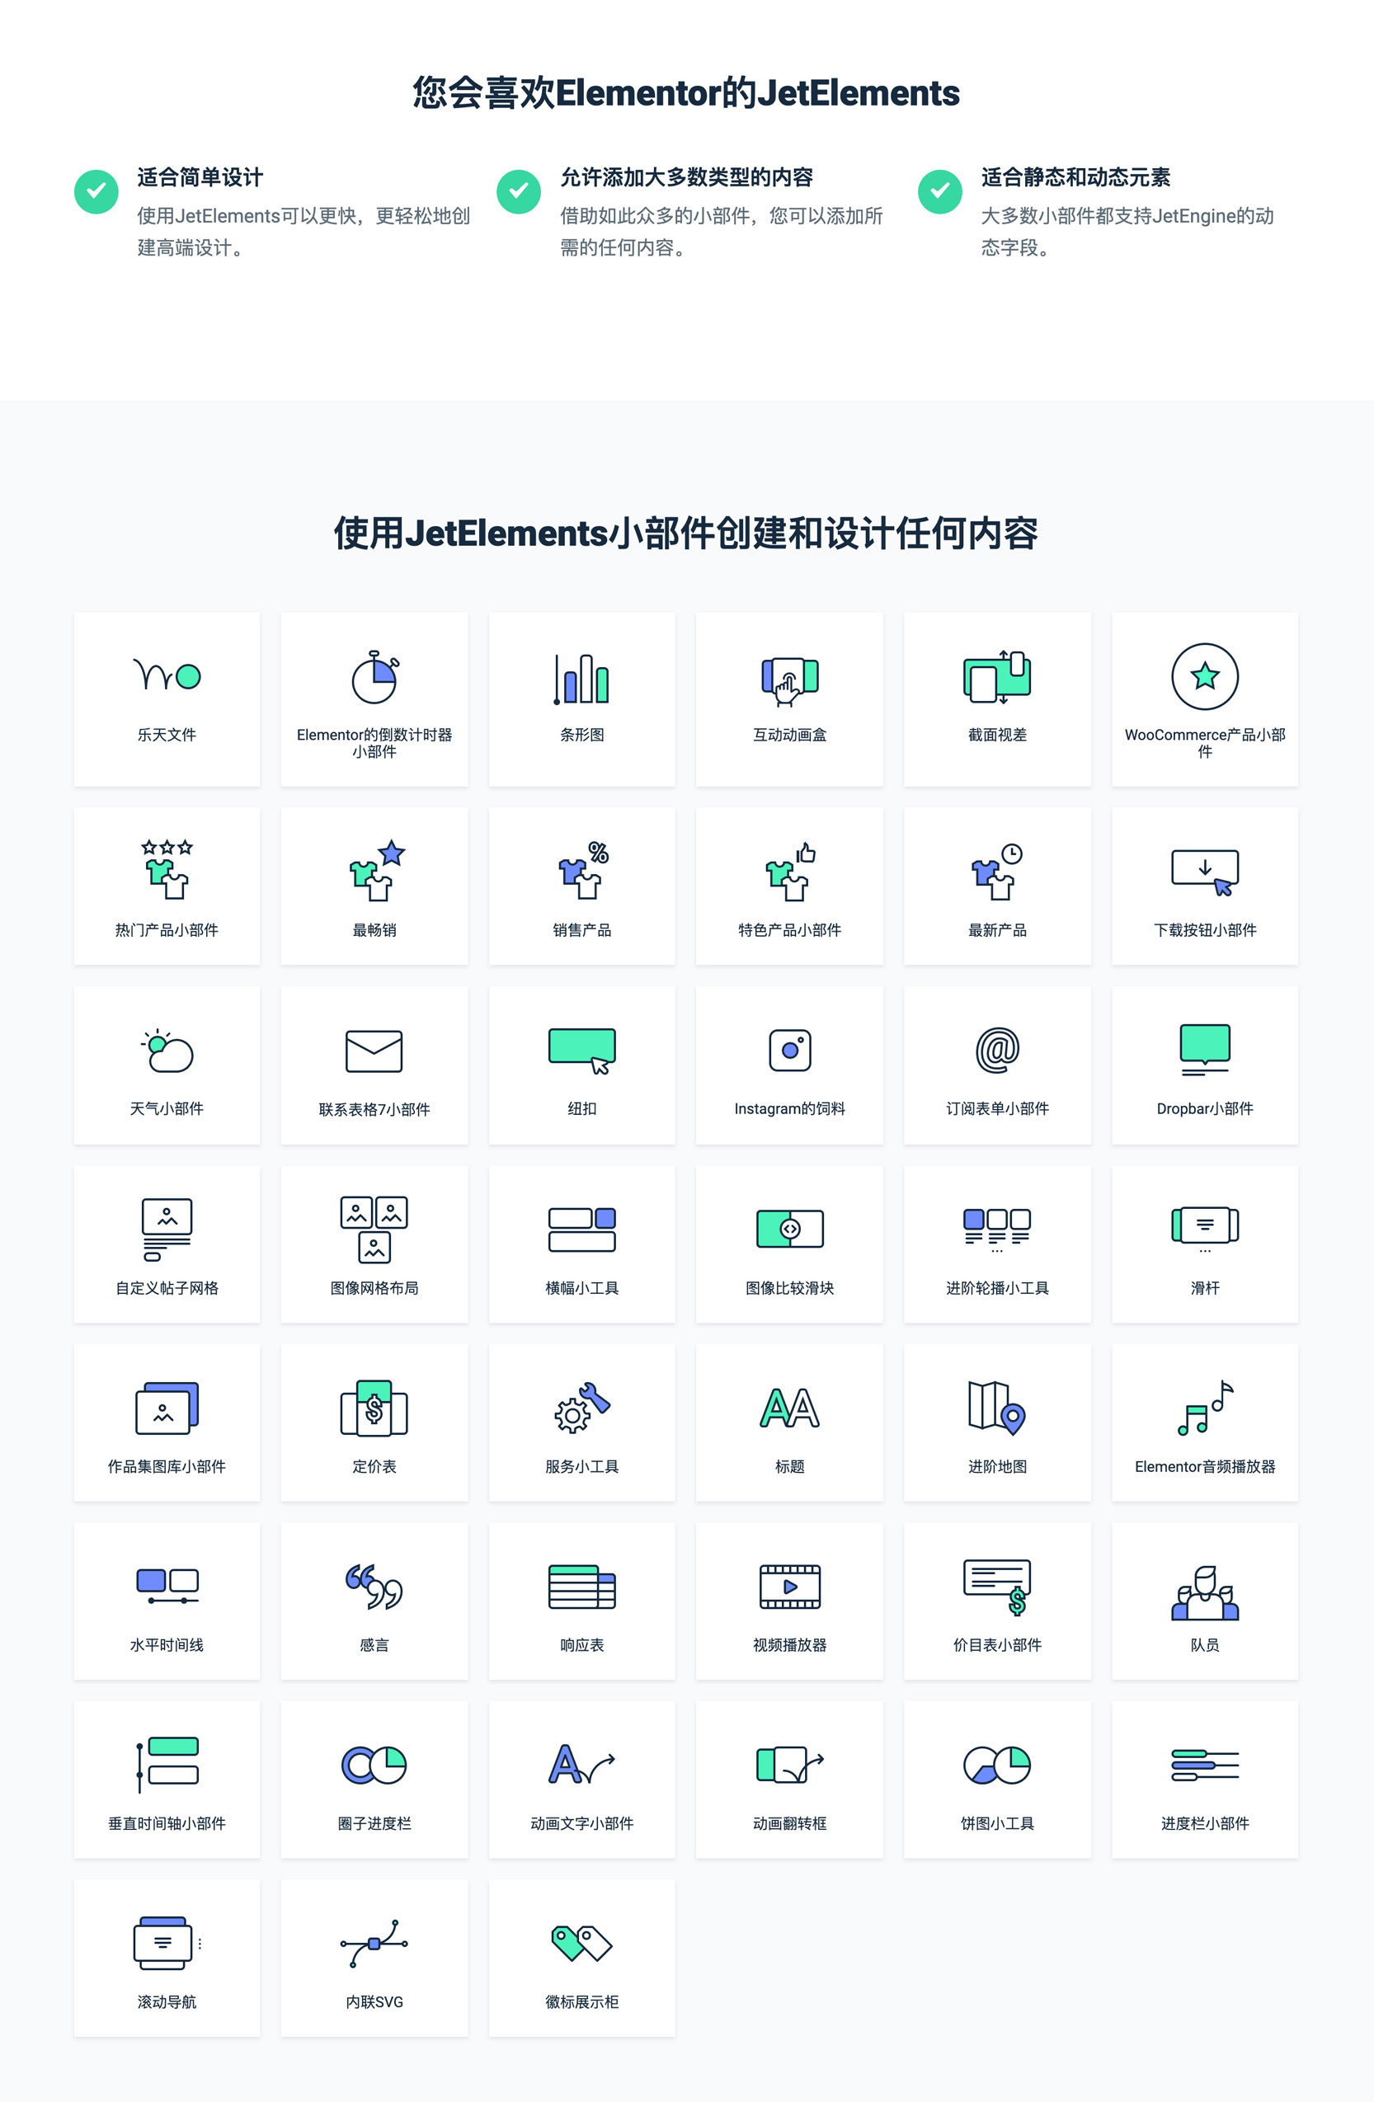Select the 服务小工具 gear wrench icon
1374x2102 pixels.
582,1408
